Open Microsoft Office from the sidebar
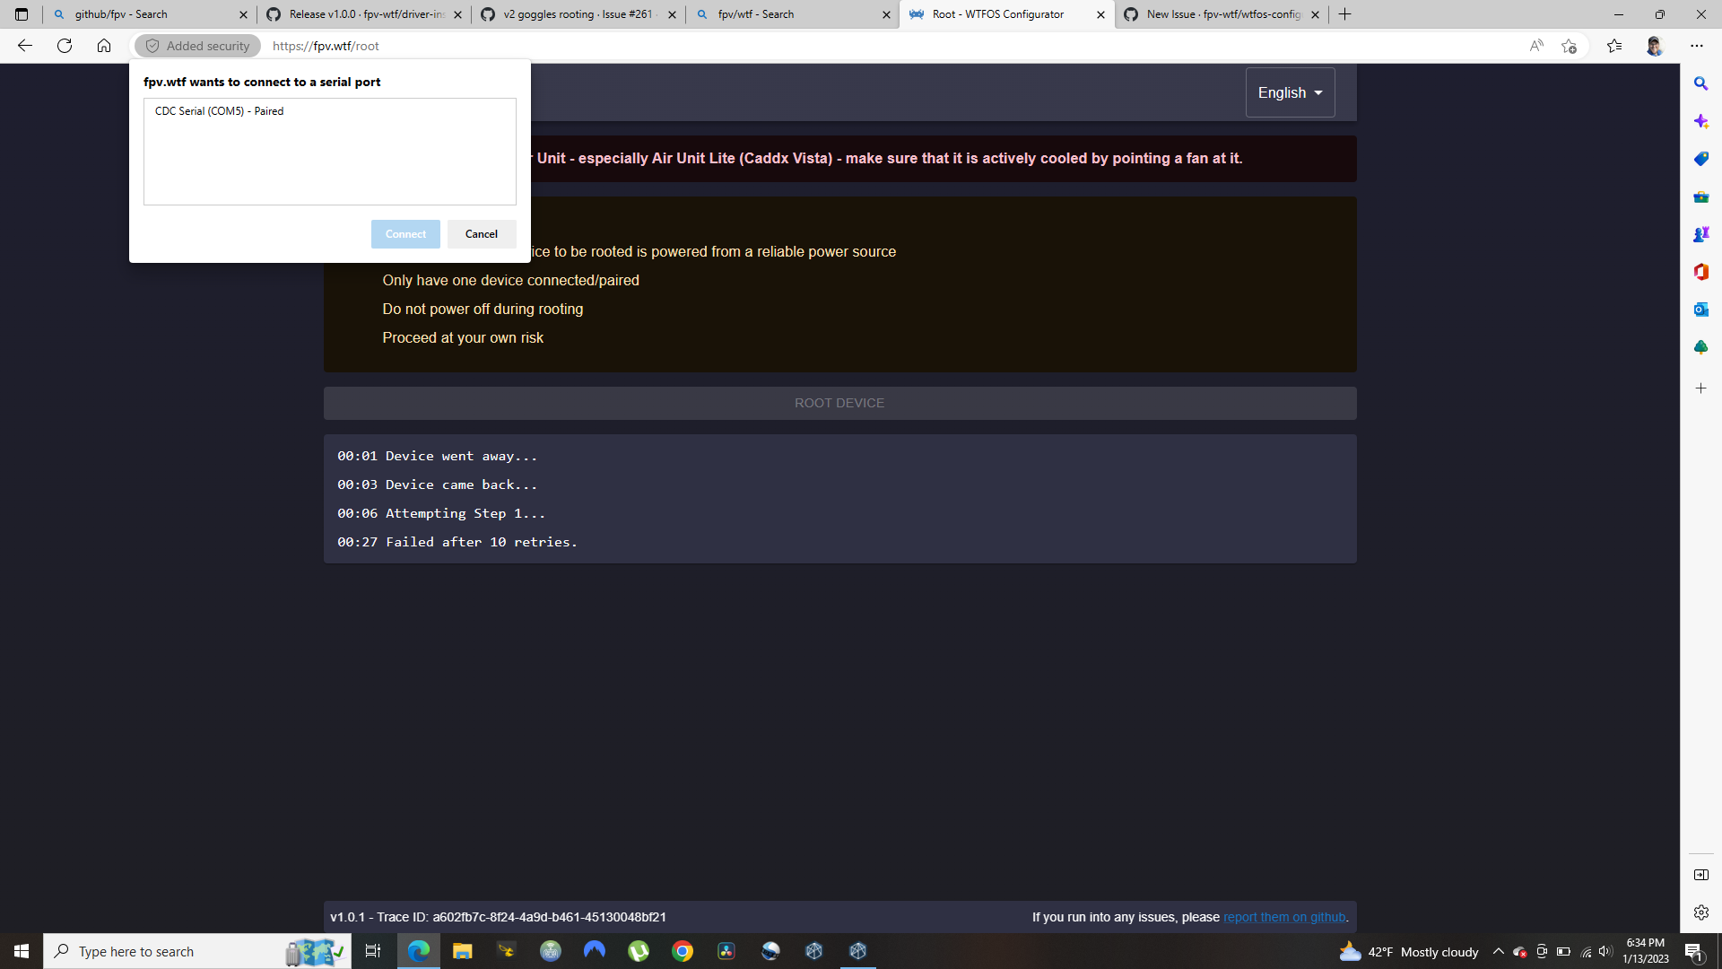Screen dimensions: 1722x969 1700,272
